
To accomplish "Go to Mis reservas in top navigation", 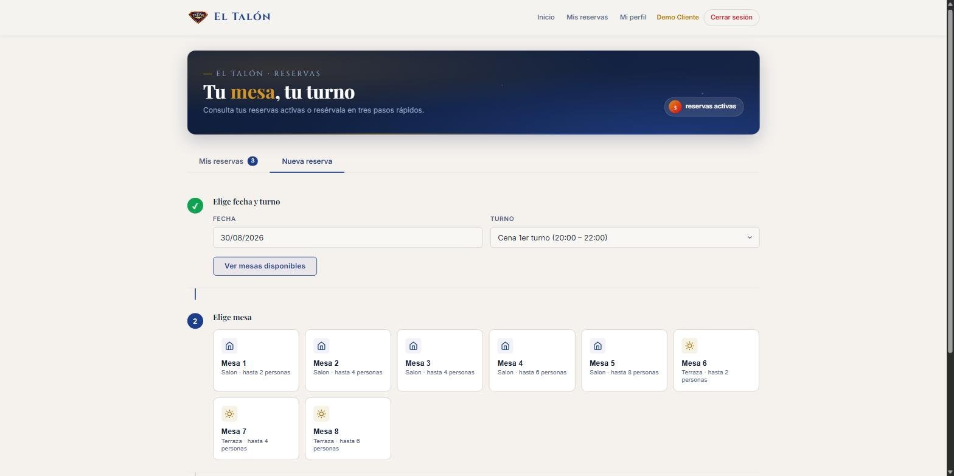I will click(587, 17).
